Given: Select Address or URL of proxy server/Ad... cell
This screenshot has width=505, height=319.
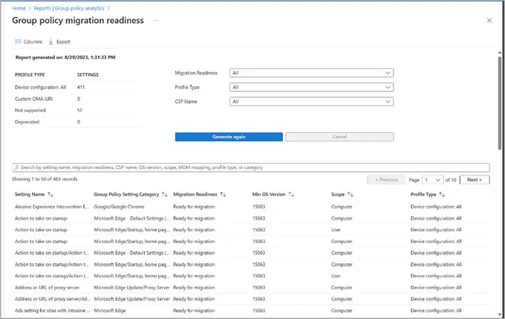Looking at the screenshot, I should tap(53, 299).
